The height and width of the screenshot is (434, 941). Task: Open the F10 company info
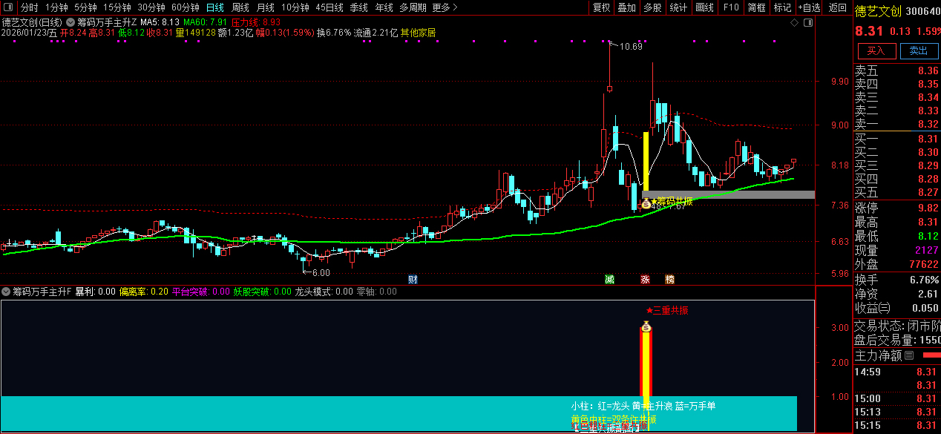pyautogui.click(x=731, y=7)
